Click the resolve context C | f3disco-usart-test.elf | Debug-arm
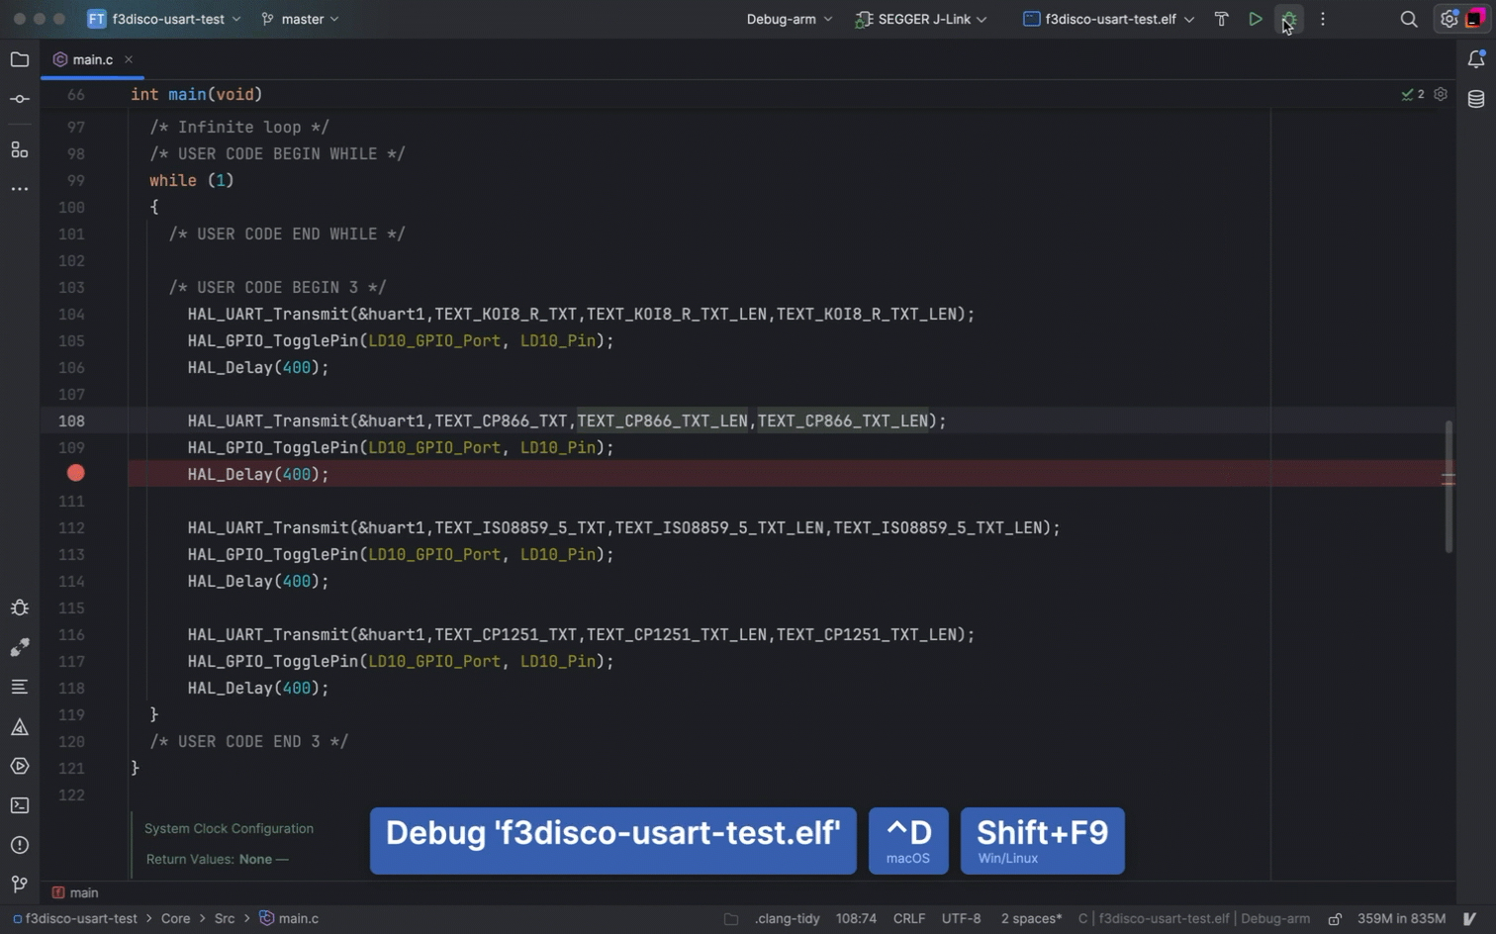Screen dimensions: 1496x934 pyautogui.click(x=1194, y=919)
